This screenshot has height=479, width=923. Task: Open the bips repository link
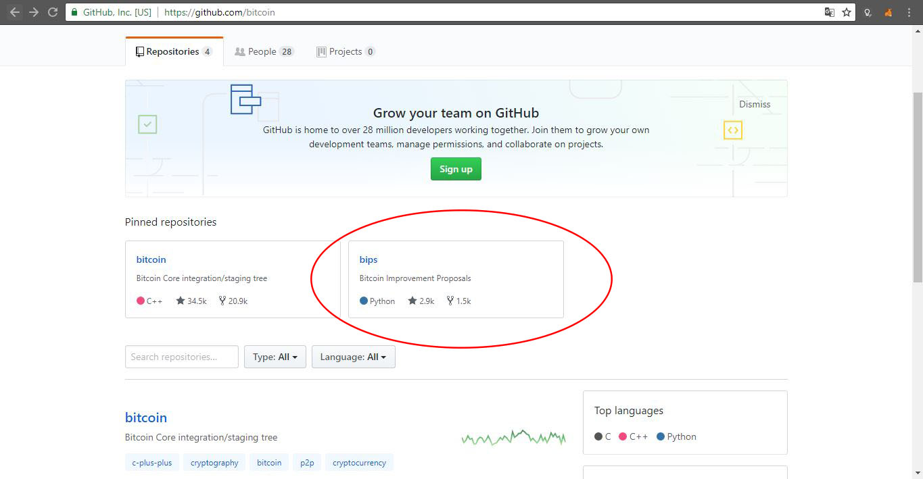368,259
